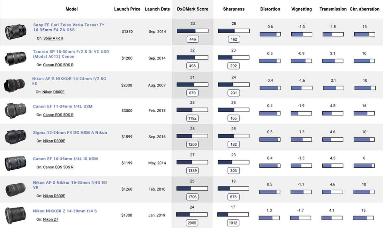Click the rank badge 446 for Sony lens
The height and width of the screenshot is (228, 383).
pos(192,40)
